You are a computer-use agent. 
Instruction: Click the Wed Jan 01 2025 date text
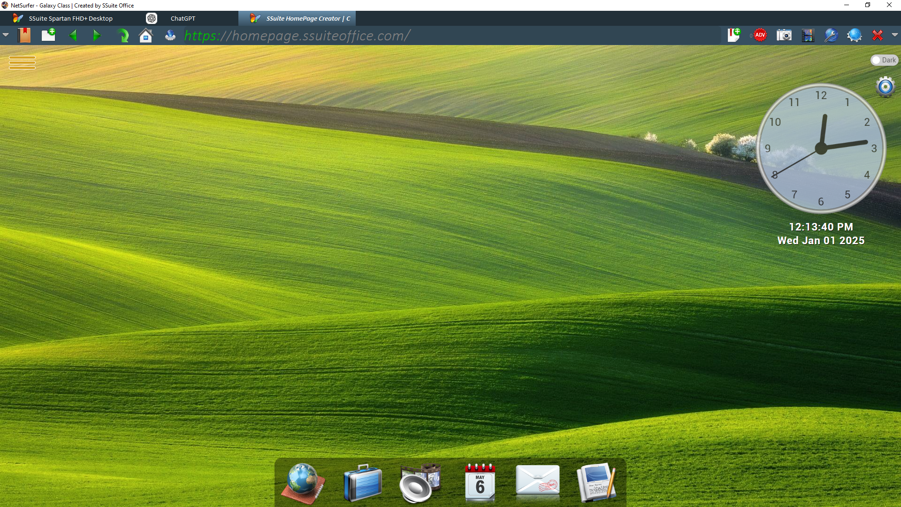coord(821,240)
